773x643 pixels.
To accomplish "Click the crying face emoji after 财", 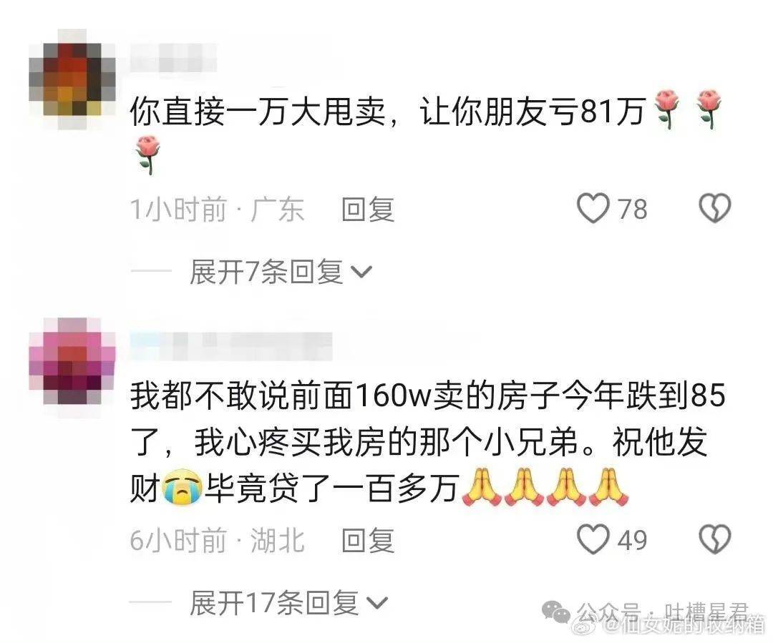I will (183, 487).
